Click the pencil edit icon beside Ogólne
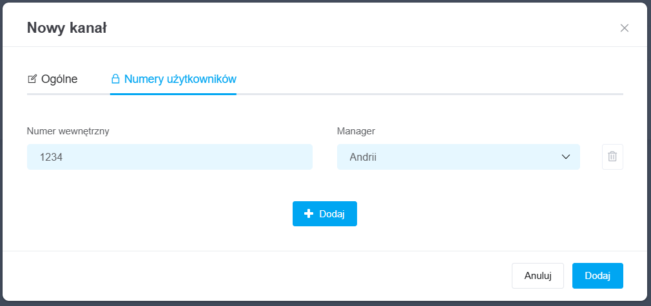The image size is (651, 306). click(x=32, y=79)
